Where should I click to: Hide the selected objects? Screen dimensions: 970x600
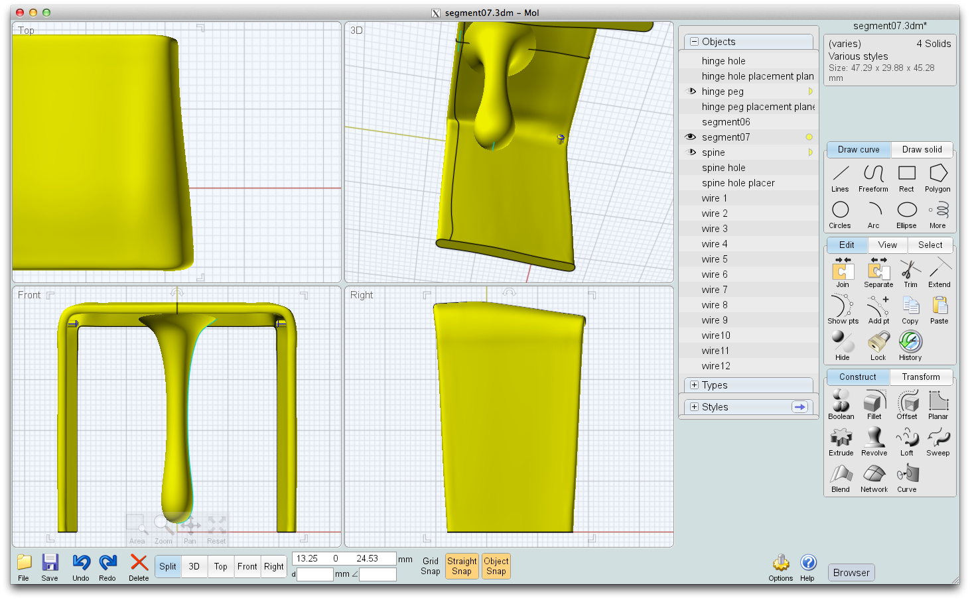pyautogui.click(x=843, y=345)
